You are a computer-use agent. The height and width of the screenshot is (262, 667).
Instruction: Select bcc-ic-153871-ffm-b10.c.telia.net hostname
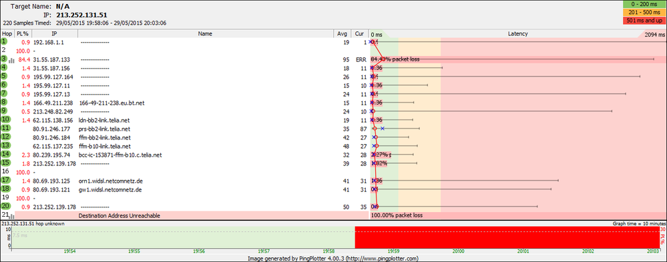[120, 155]
